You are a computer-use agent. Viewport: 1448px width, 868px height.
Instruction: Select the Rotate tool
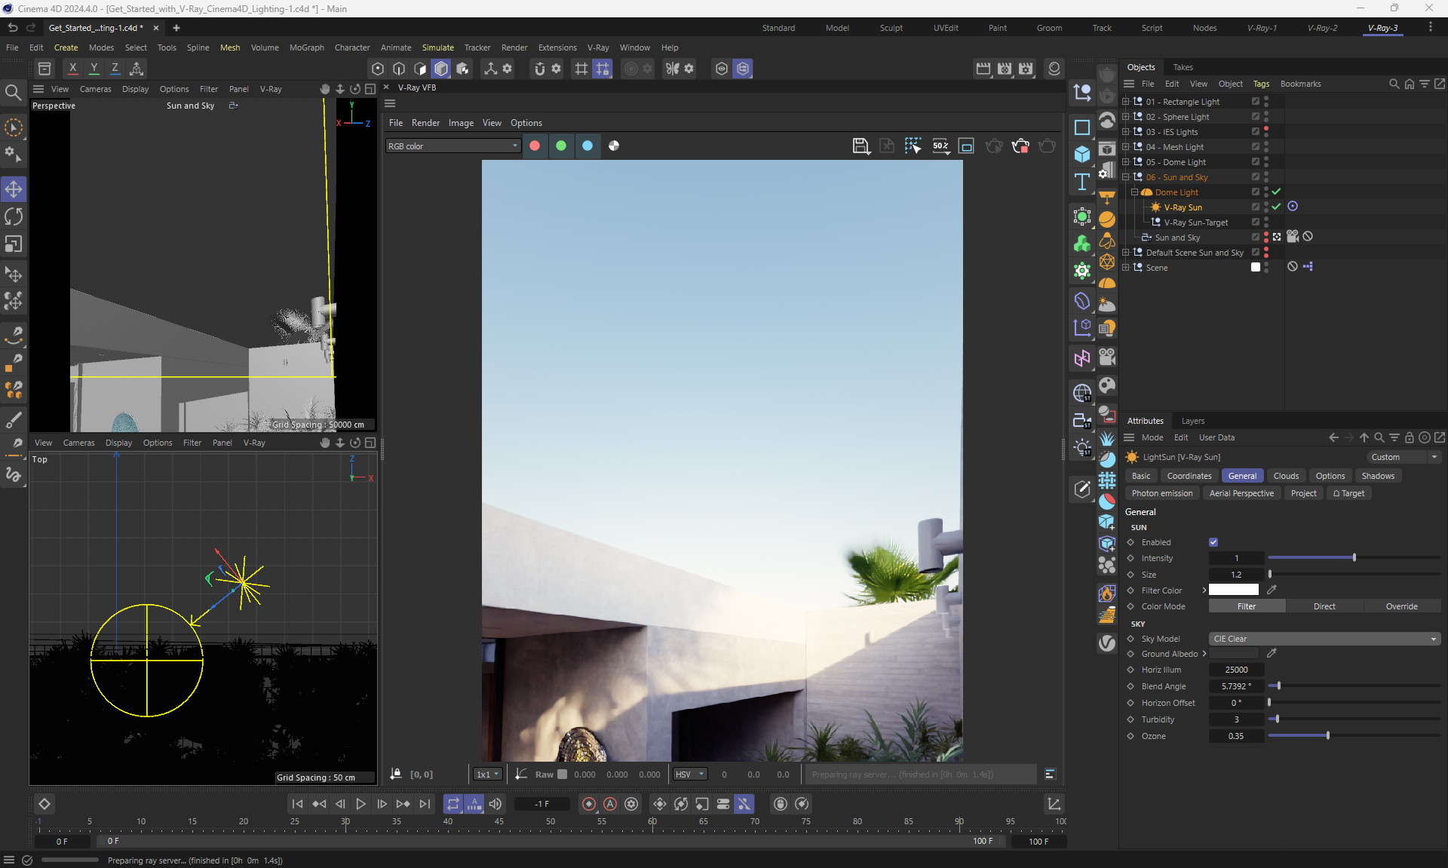click(x=14, y=216)
